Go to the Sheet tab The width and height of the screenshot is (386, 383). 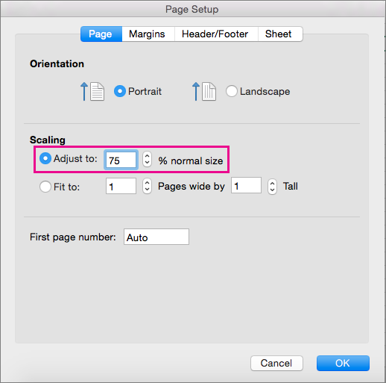click(280, 34)
